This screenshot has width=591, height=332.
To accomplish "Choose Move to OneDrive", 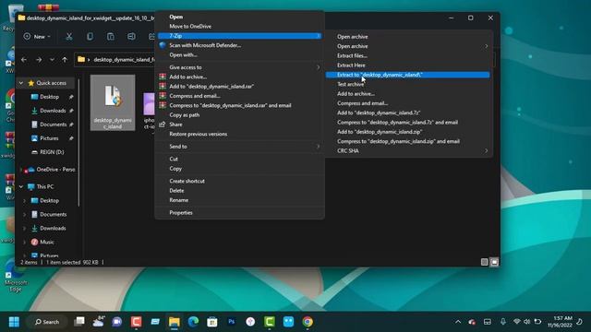I will click(x=240, y=27).
